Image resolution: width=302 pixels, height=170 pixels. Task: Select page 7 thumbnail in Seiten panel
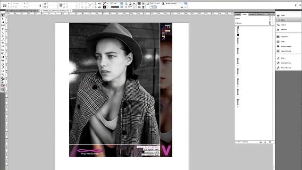[x=238, y=92]
